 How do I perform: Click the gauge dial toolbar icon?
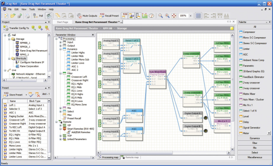[x=152, y=16]
